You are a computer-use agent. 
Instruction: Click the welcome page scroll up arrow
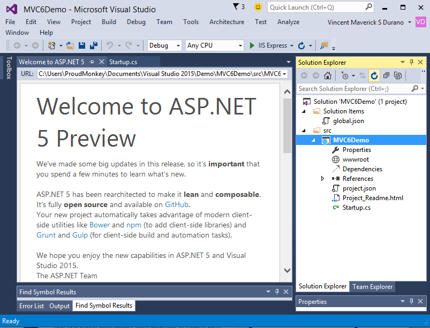point(287,92)
